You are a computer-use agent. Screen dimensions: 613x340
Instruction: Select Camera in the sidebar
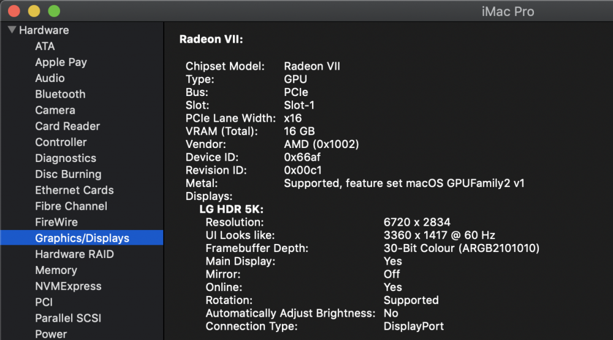pos(55,110)
